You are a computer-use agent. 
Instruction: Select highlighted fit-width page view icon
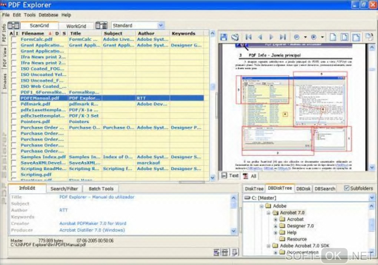[x=356, y=37]
